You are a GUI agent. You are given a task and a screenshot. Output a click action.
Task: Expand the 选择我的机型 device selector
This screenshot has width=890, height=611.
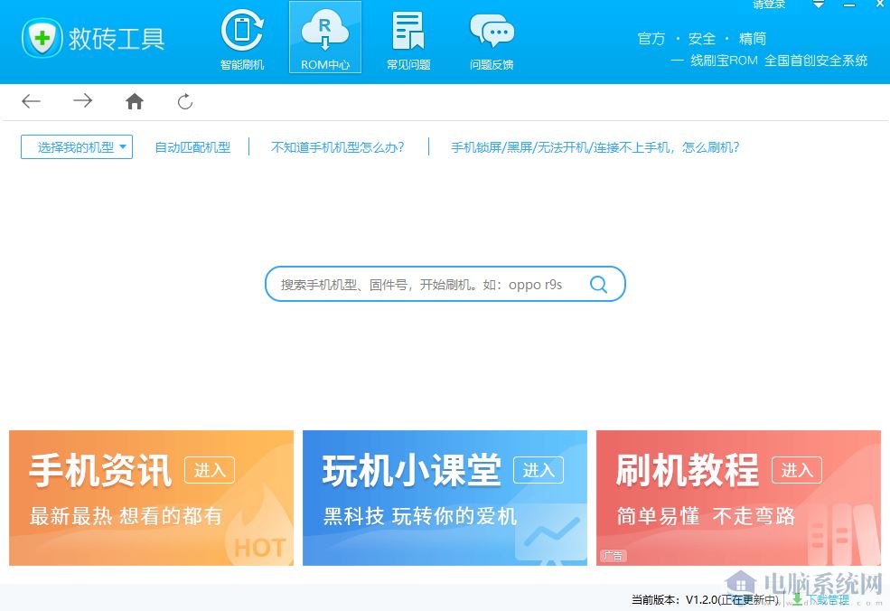click(x=76, y=146)
